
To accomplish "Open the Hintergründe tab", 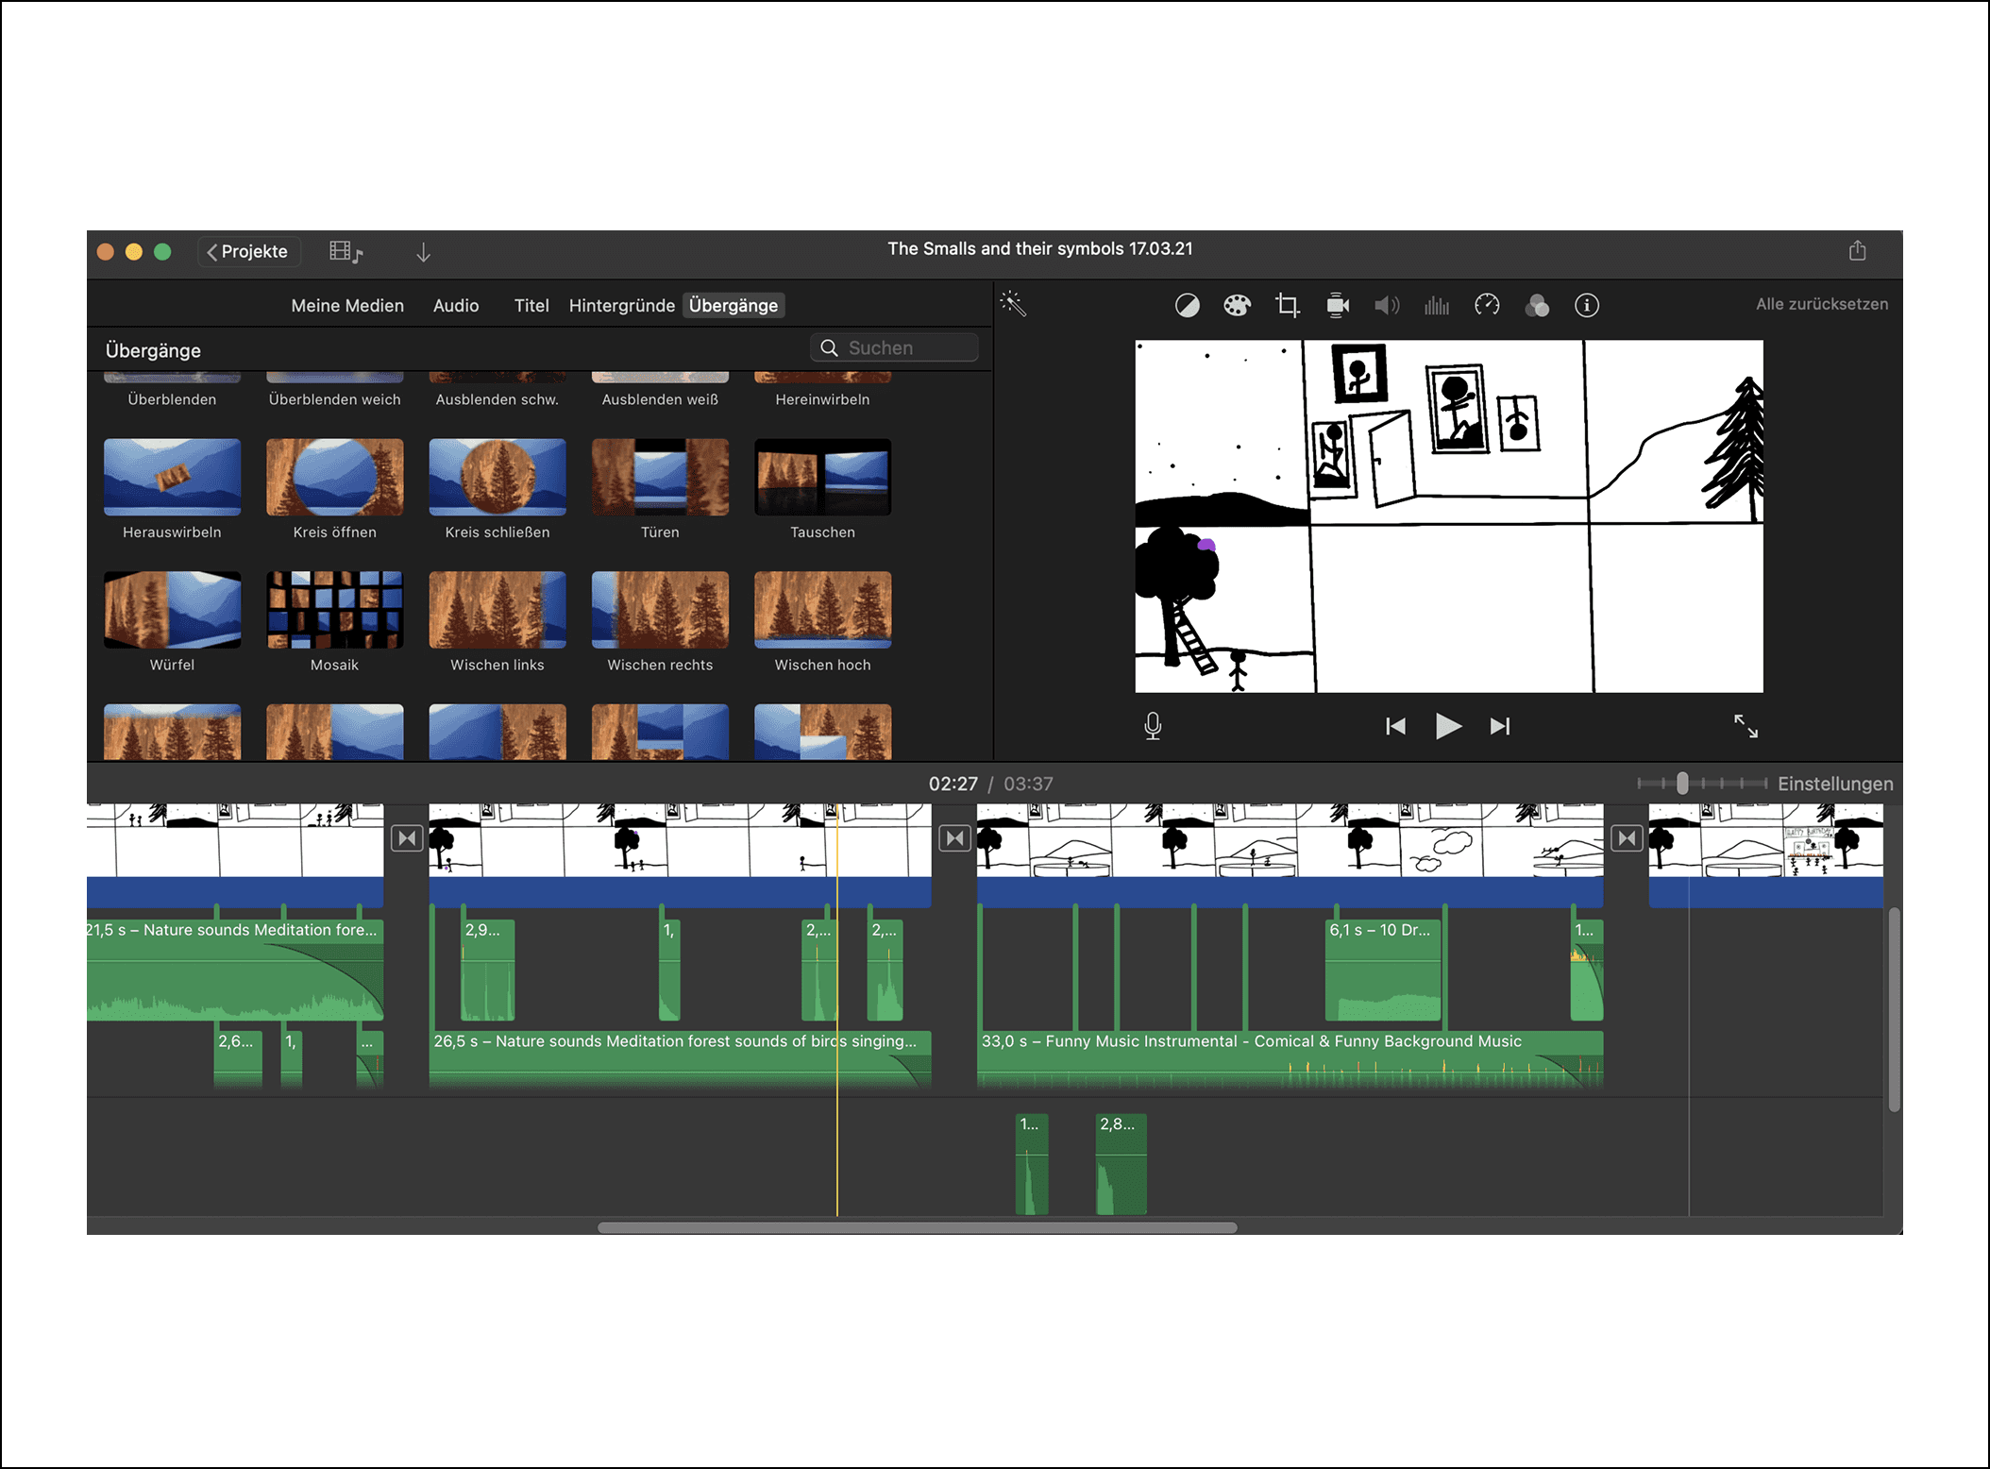I will pyautogui.click(x=621, y=306).
